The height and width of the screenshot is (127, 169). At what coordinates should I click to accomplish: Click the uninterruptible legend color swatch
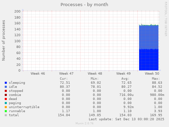click(6, 107)
